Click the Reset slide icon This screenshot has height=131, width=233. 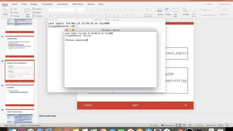[x=34, y=12]
